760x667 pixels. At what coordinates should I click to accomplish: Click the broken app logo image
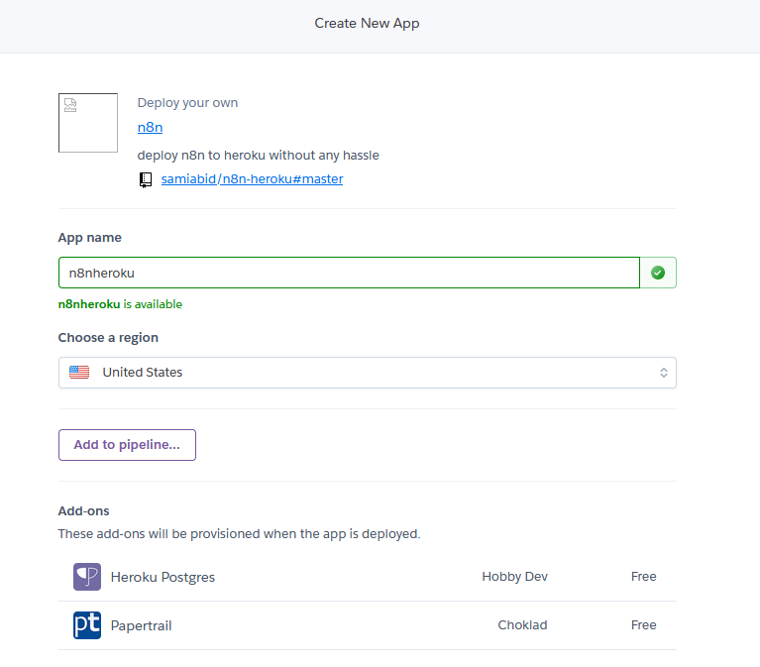[x=88, y=123]
